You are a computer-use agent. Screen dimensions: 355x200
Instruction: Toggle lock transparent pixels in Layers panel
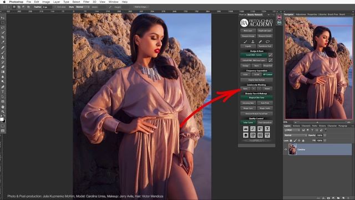pyautogui.click(x=291, y=141)
